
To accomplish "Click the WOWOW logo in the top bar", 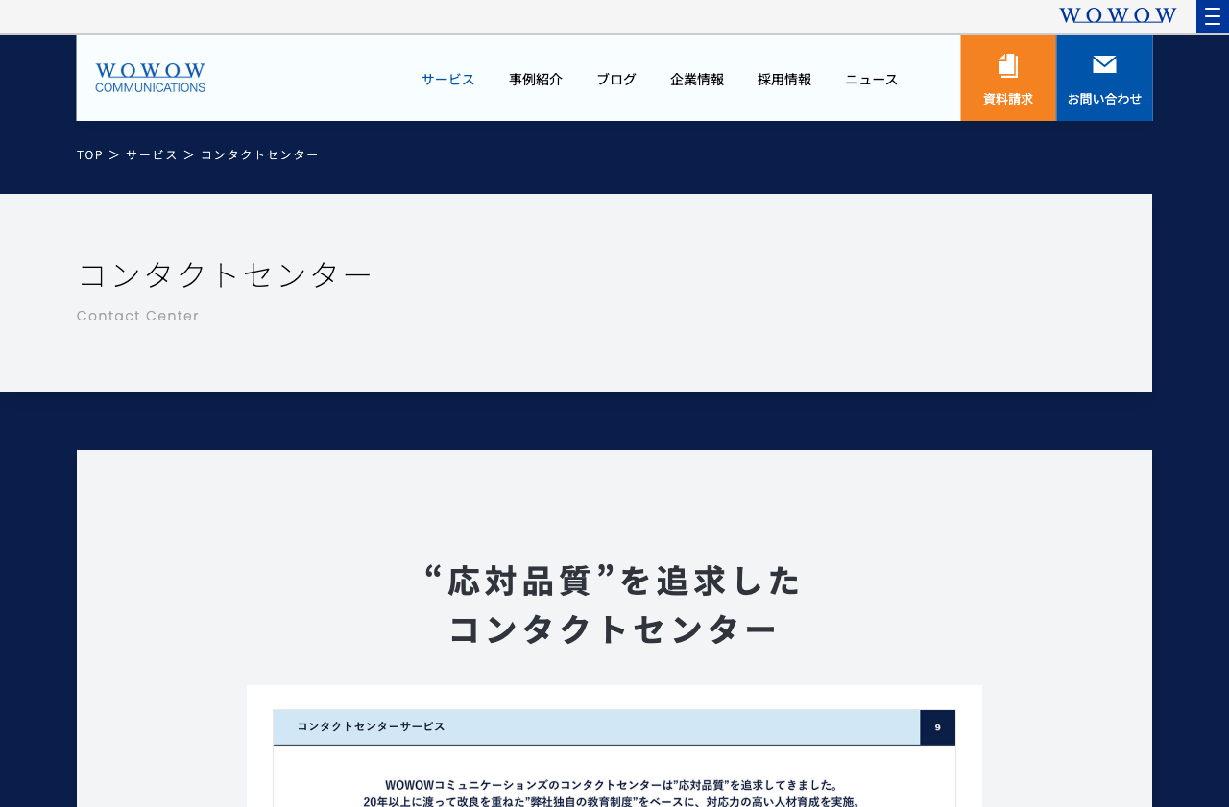I will click(x=1117, y=13).
